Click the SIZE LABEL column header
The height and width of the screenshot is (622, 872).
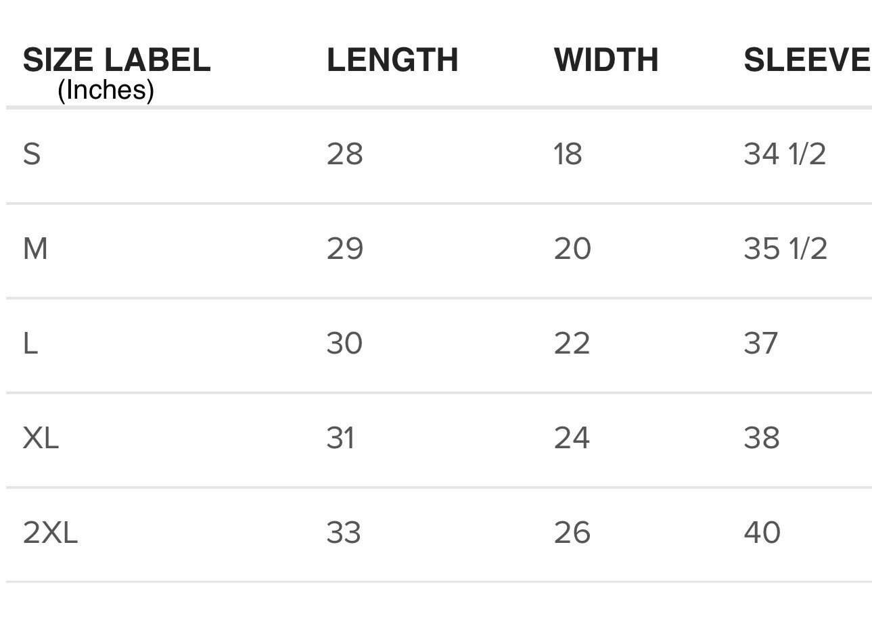[x=116, y=60]
